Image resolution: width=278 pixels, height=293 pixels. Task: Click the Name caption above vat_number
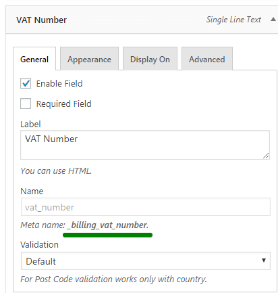coord(32,191)
